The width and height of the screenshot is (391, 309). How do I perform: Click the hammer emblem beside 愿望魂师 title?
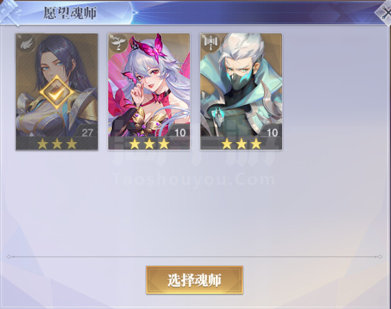(x=10, y=13)
